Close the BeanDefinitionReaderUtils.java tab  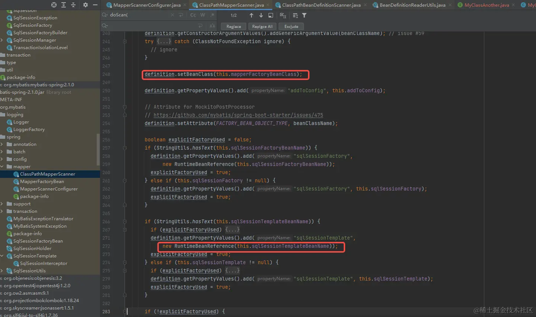[x=450, y=5]
